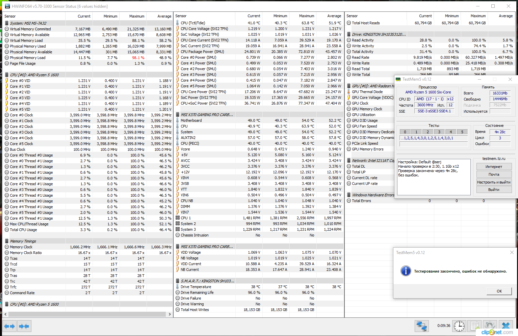518x336 pixels.
Task: Click the fan icon beside System 3
Action: pyautogui.click(x=178, y=229)
